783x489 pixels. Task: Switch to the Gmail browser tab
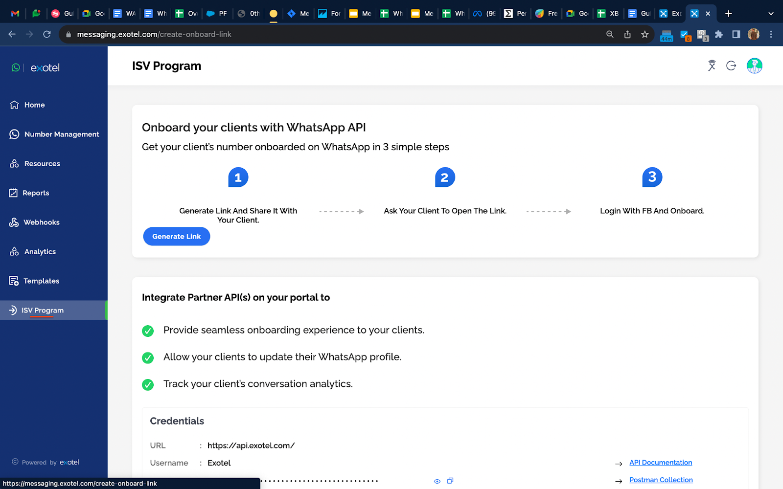coord(15,14)
